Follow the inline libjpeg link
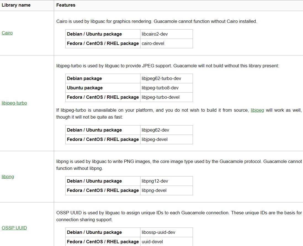 point(257,110)
